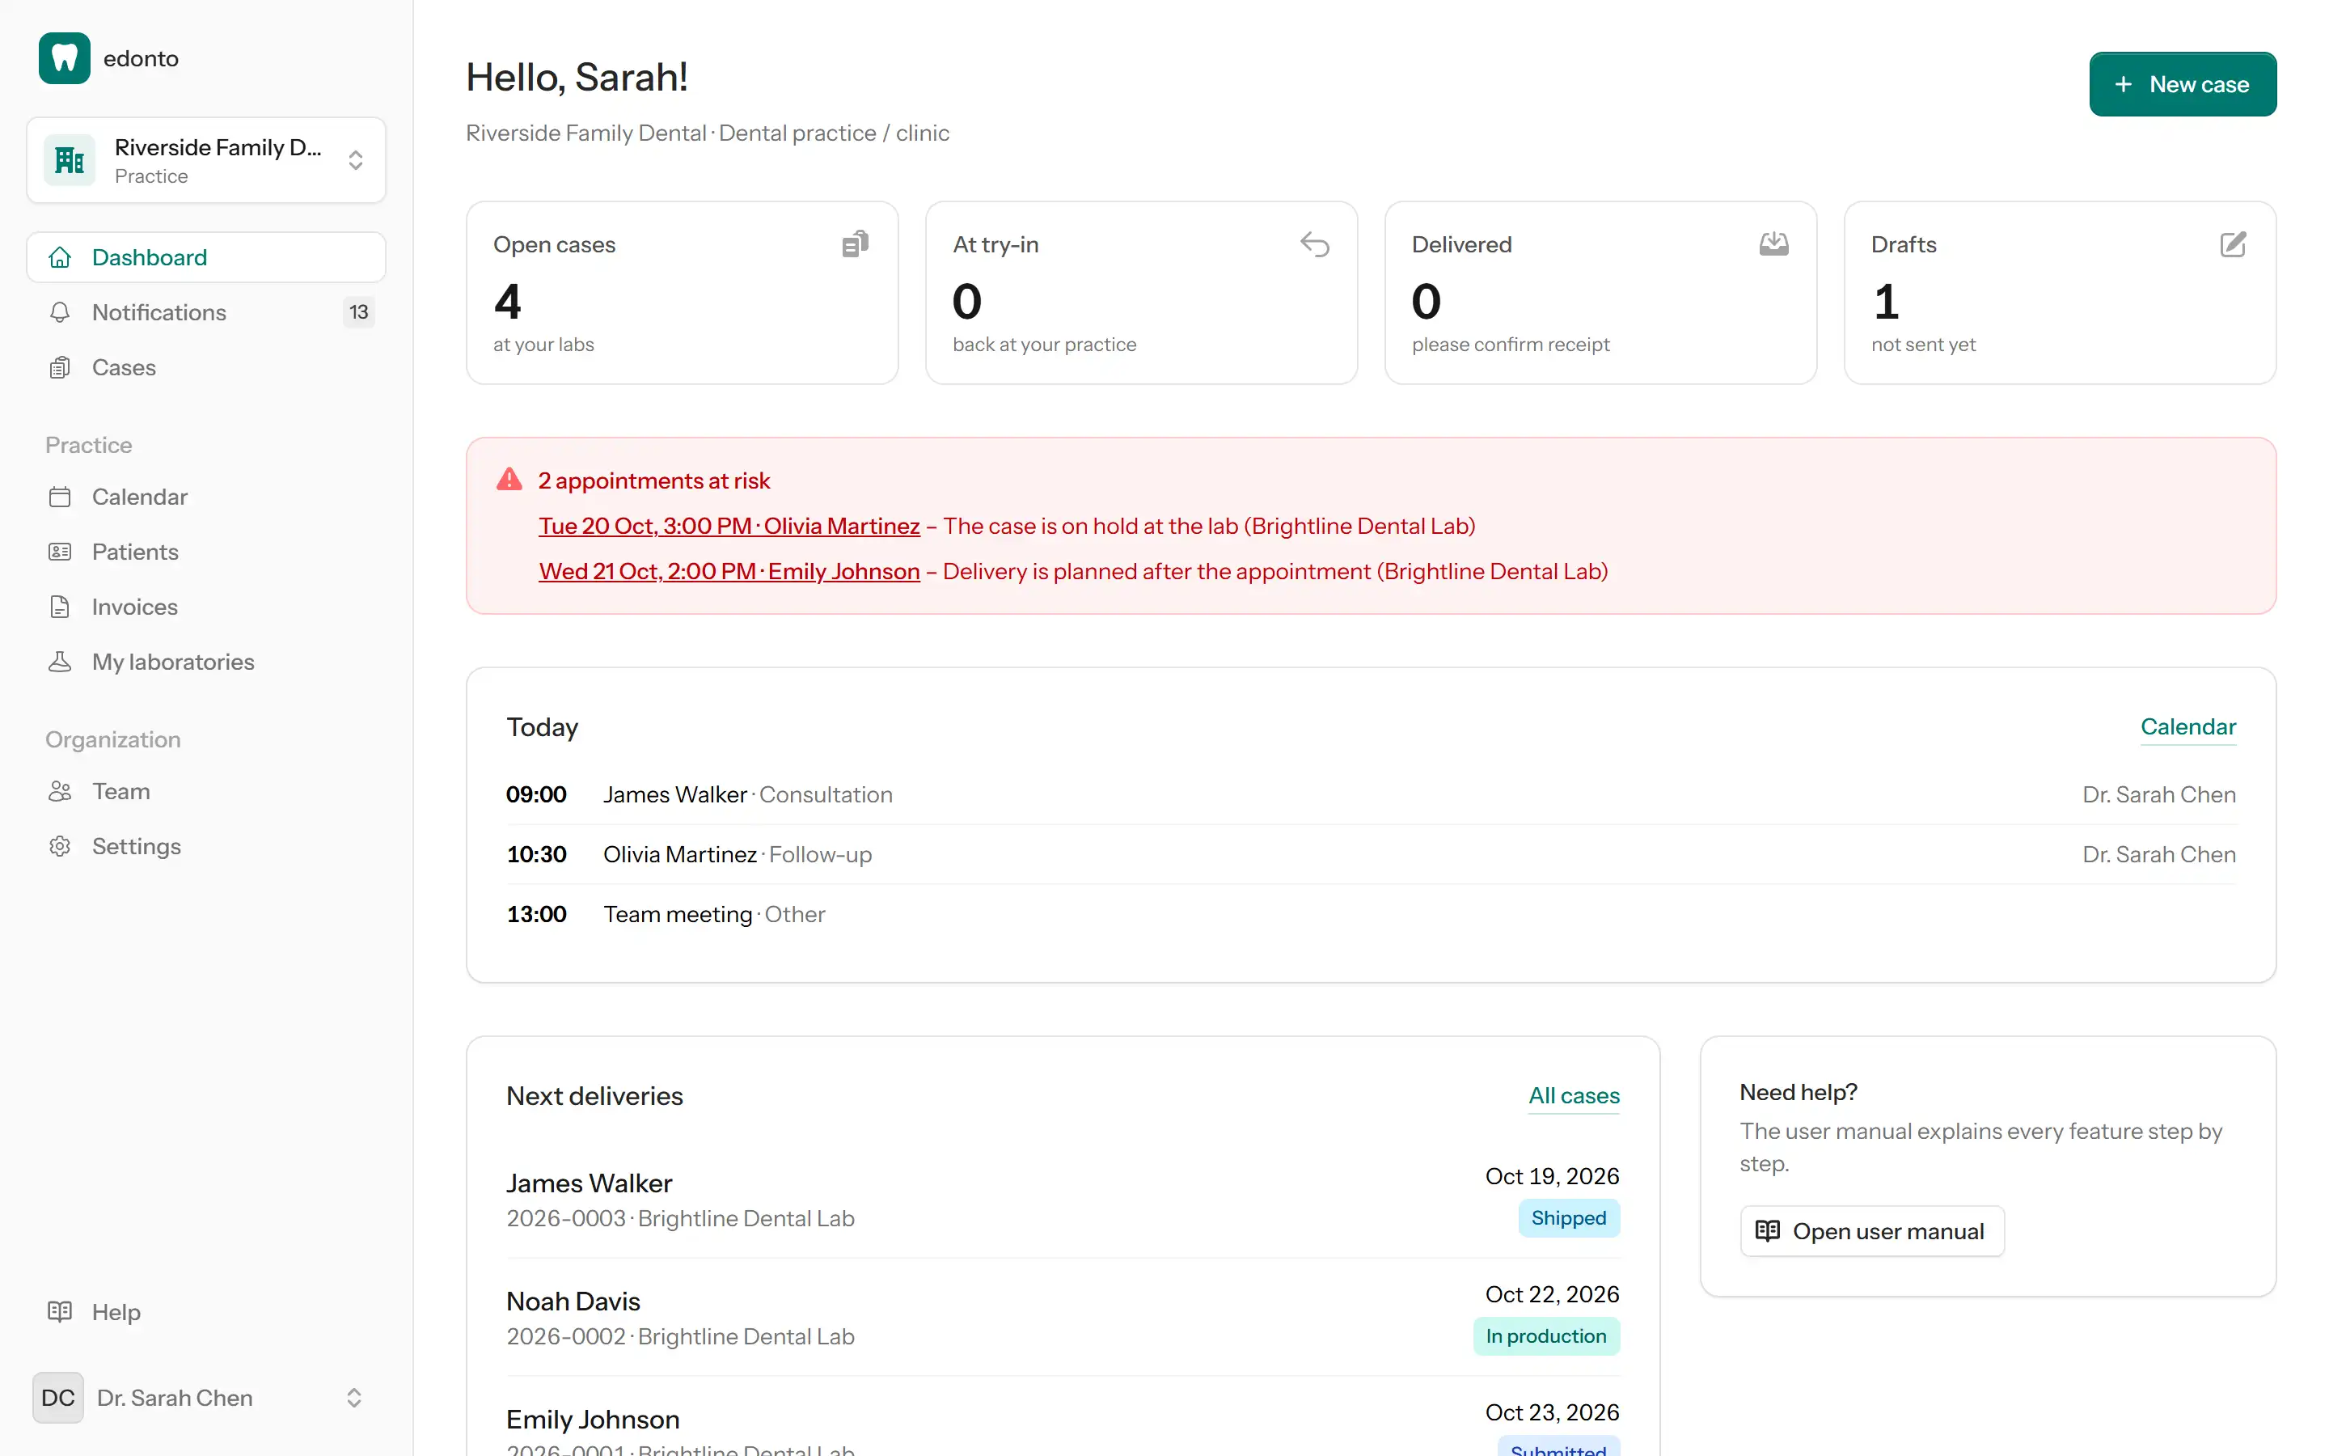
Task: Click the Riverside Family Dental building icon
Action: click(70, 160)
